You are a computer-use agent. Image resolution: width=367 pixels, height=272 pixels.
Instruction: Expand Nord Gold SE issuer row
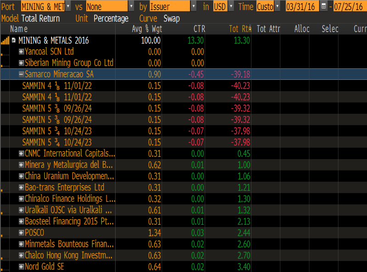coord(21,266)
